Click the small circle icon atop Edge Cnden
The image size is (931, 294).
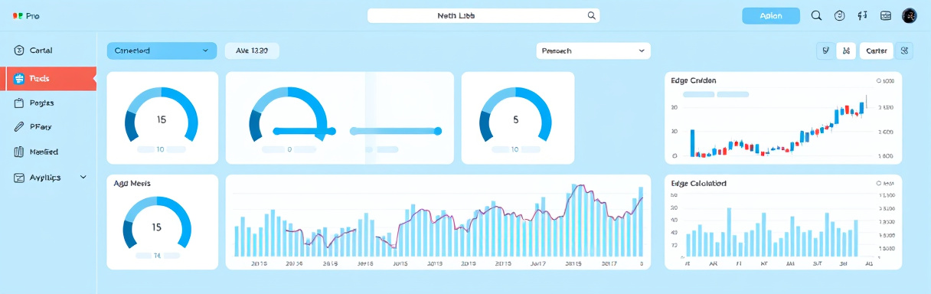tap(878, 80)
